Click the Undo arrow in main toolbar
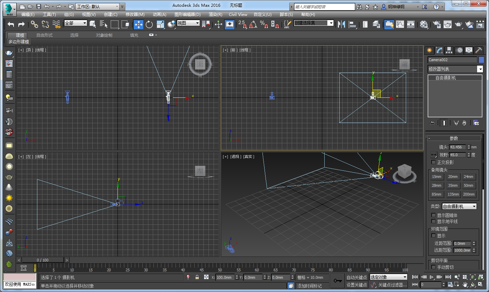The width and height of the screenshot is (489, 292). click(x=11, y=24)
